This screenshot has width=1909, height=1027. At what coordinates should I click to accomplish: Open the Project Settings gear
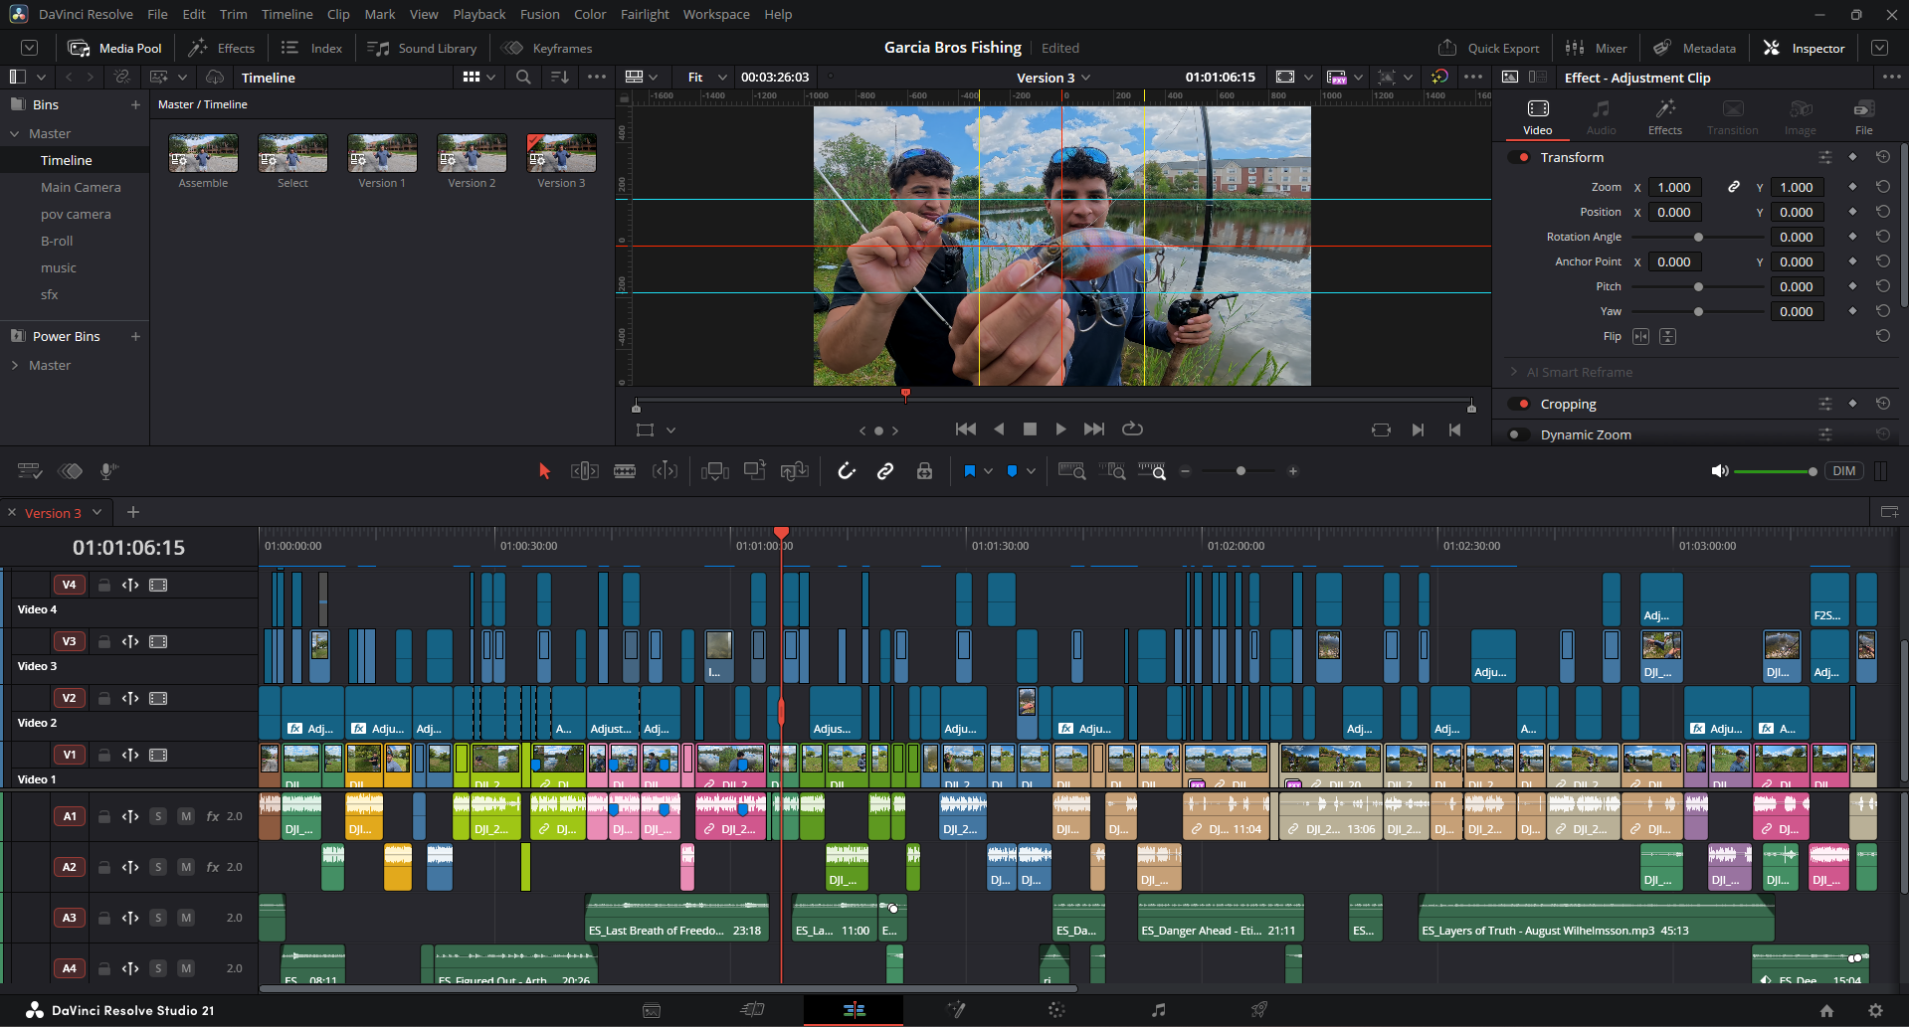[1875, 1010]
